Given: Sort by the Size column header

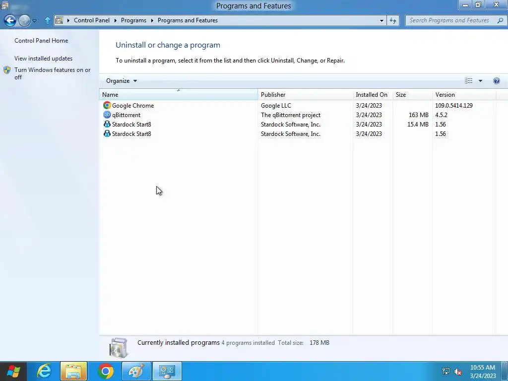Looking at the screenshot, I should [x=412, y=95].
